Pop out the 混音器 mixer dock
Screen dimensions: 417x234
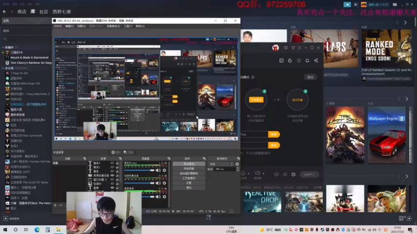click(169, 159)
